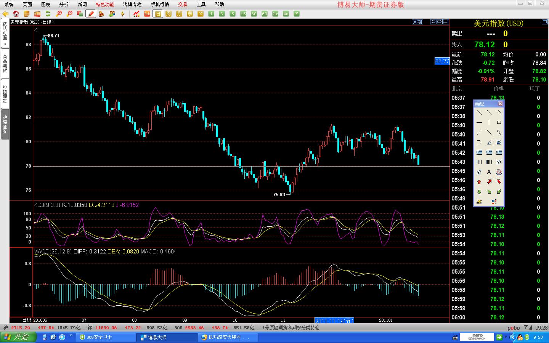549x343 pixels.
Task: Click the lightning bolt toolbar icon
Action: (123, 14)
